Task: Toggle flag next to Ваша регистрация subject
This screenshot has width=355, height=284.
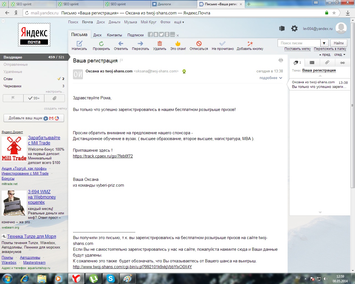Action: pyautogui.click(x=121, y=60)
